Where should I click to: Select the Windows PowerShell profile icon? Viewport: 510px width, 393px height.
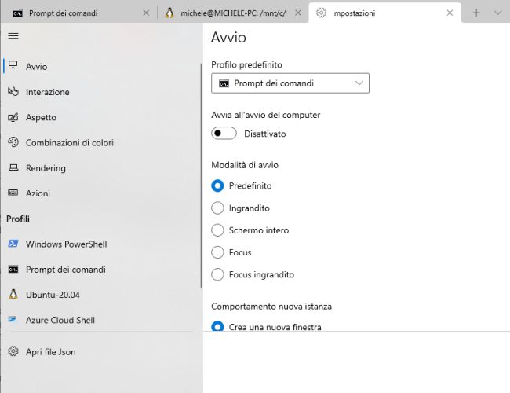(13, 244)
